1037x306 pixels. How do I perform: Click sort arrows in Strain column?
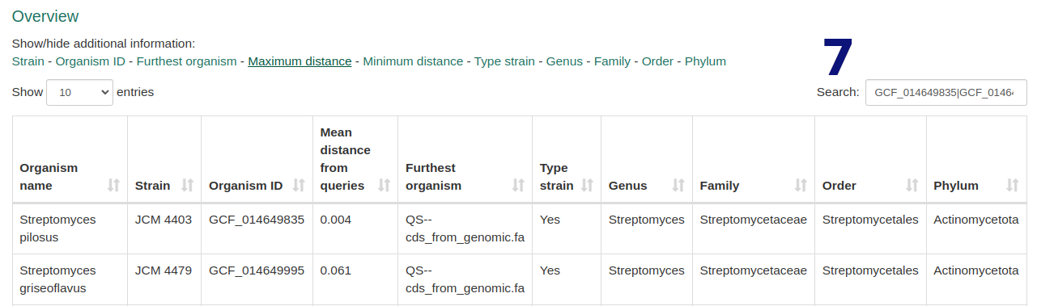tap(187, 185)
